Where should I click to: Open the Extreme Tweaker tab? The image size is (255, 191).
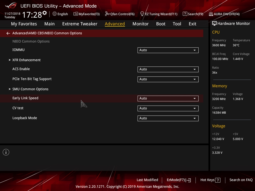(80, 24)
